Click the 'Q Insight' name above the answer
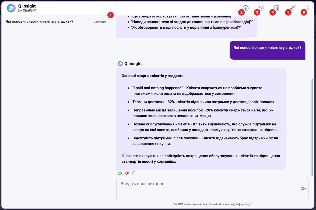Viewport: 316px width, 210px height. pyautogui.click(x=133, y=64)
